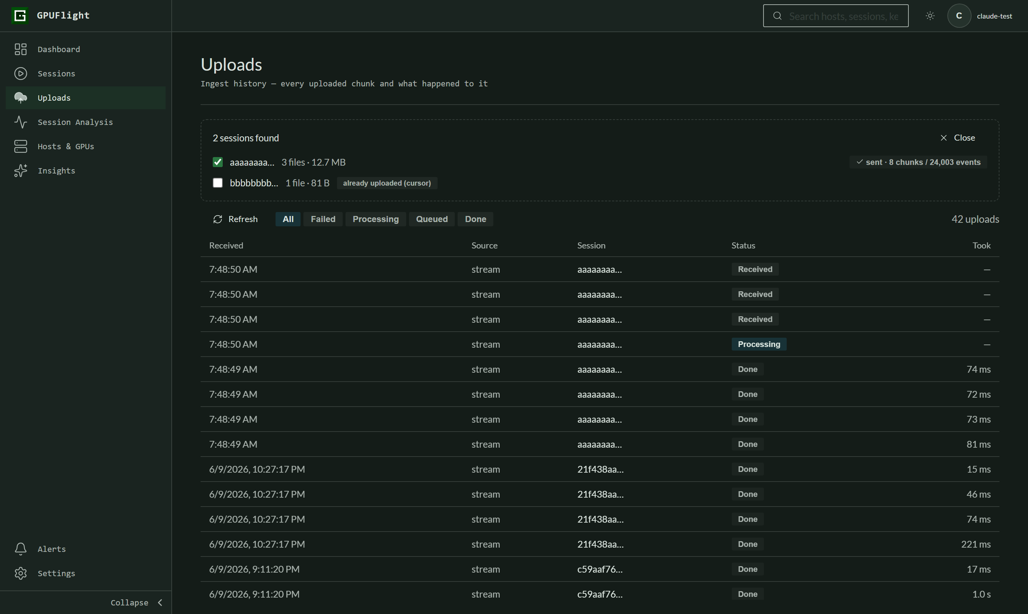This screenshot has height=614, width=1028.
Task: Click the Refresh button label
Action: (243, 219)
